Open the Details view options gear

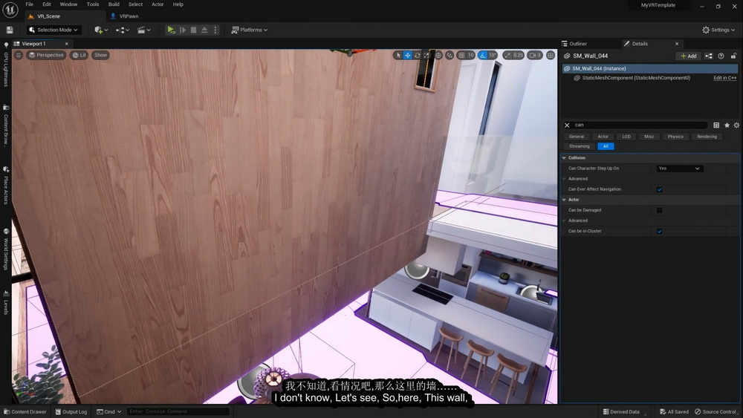(x=736, y=125)
